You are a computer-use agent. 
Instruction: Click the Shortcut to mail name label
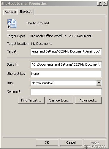click(x=38, y=23)
